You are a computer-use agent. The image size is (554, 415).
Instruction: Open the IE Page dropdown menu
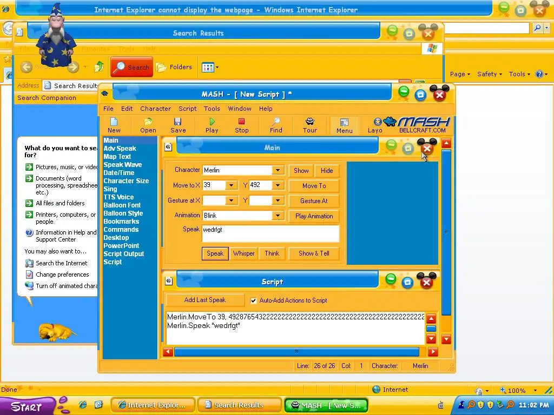[460, 74]
